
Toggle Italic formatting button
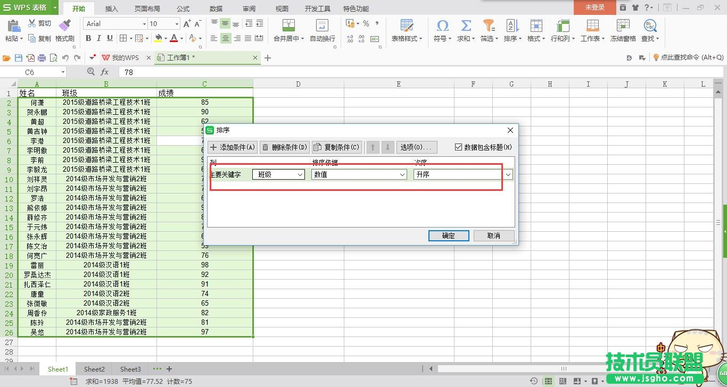click(99, 38)
